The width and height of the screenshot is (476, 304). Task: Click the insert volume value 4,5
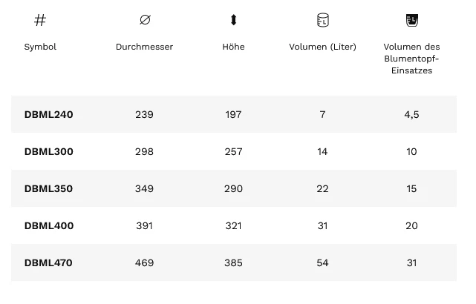click(411, 114)
